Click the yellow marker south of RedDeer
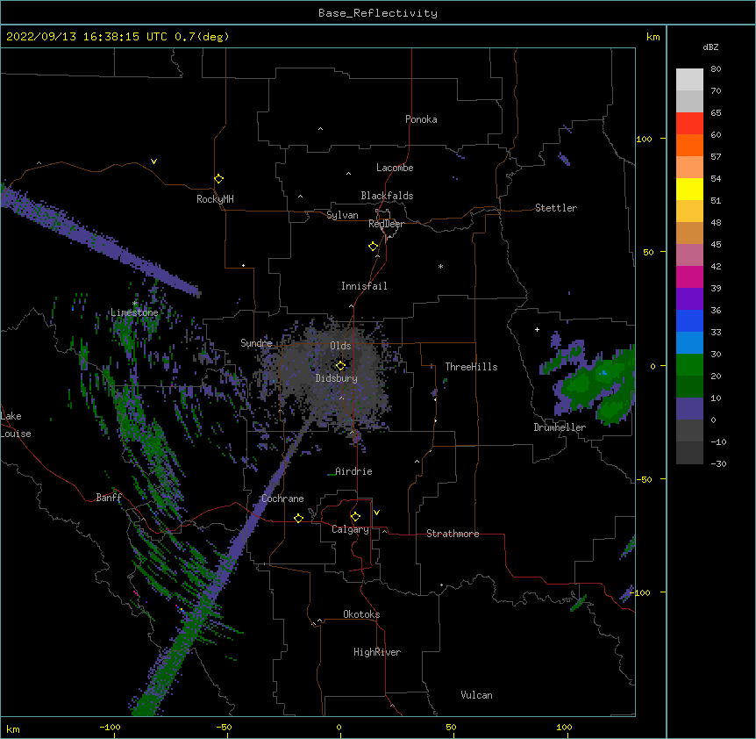The image size is (756, 739). coord(373,247)
